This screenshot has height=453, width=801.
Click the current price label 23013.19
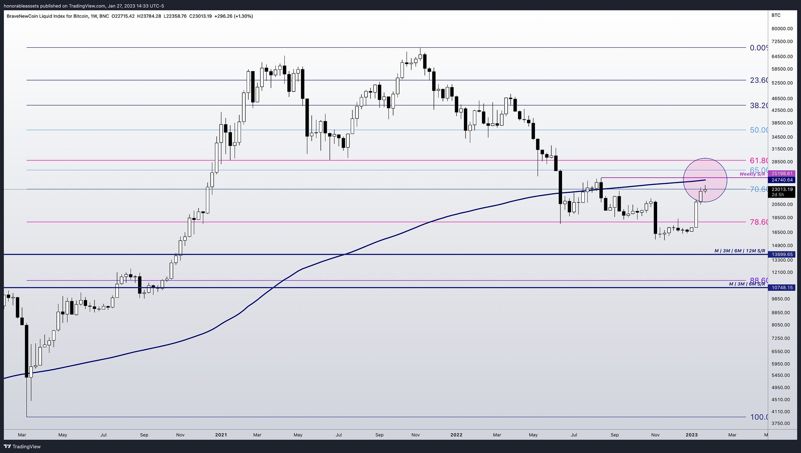pos(782,189)
